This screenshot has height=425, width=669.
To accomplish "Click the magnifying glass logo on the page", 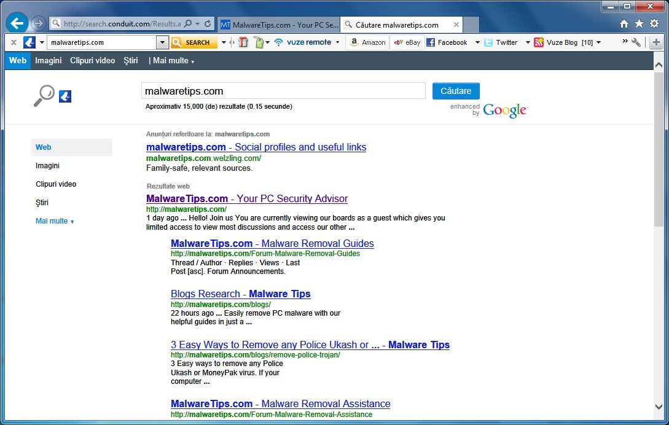I will (44, 96).
